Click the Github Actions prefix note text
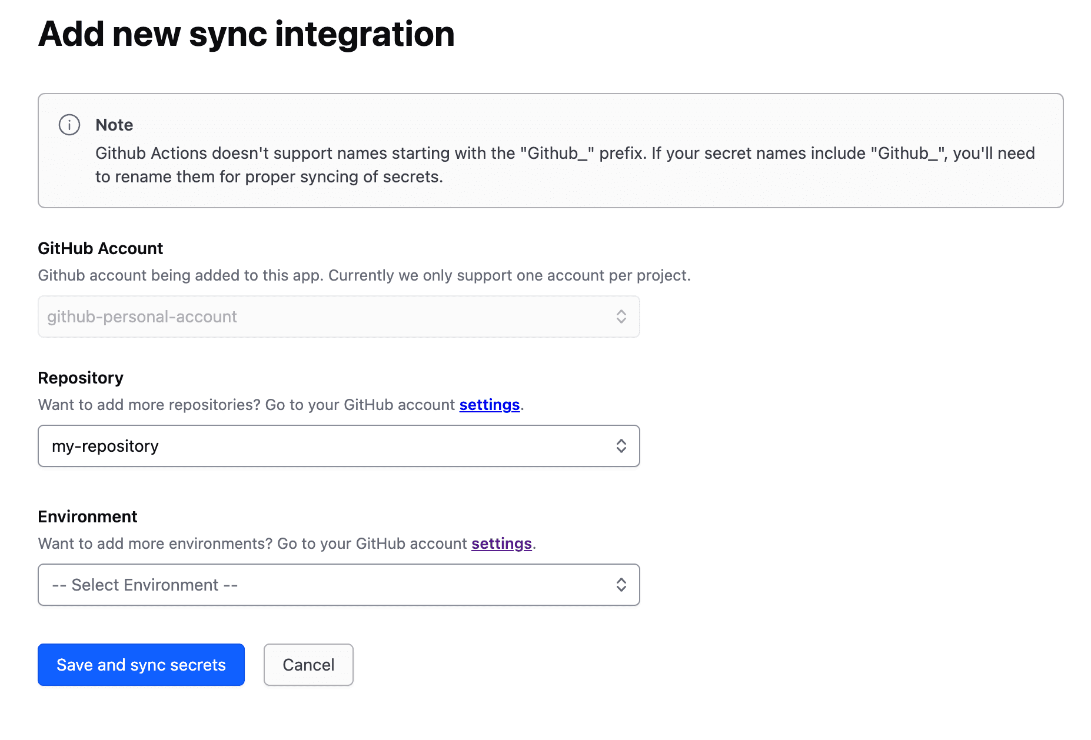 click(x=565, y=165)
